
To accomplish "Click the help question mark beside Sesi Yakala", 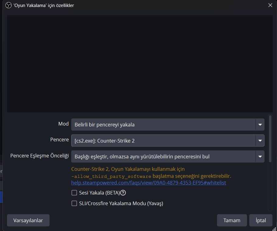I will click(x=123, y=192).
